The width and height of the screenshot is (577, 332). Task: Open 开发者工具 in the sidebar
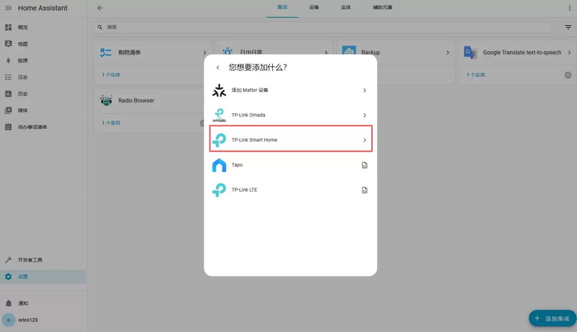tap(30, 260)
